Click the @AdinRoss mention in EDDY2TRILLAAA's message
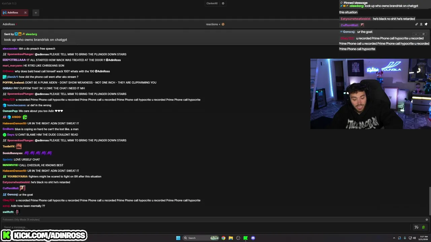This screenshot has width=431, height=242. pos(113,60)
